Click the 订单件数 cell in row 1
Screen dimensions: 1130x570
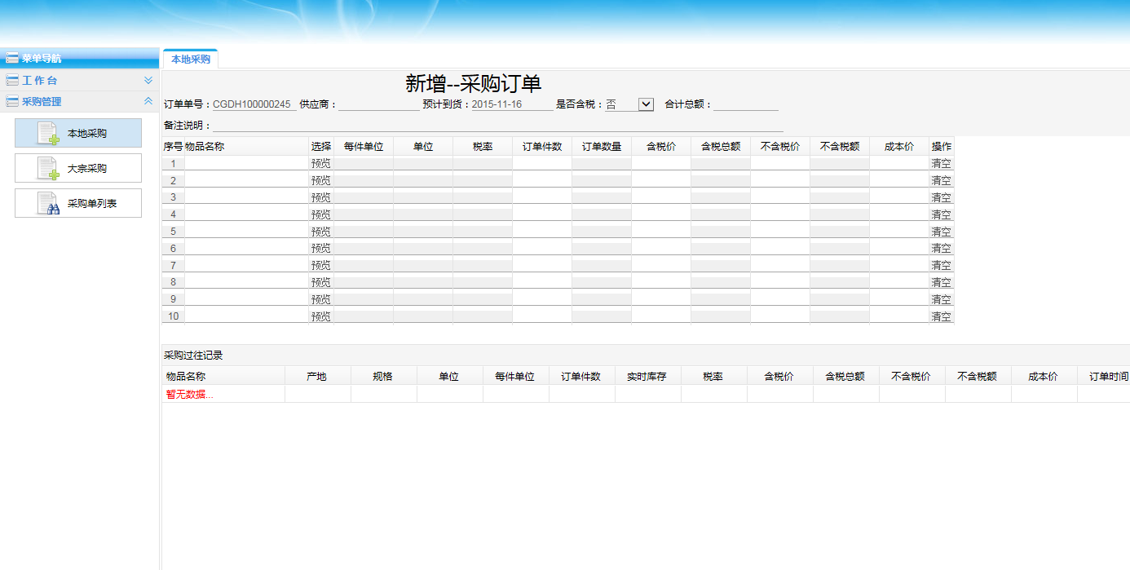pyautogui.click(x=542, y=163)
